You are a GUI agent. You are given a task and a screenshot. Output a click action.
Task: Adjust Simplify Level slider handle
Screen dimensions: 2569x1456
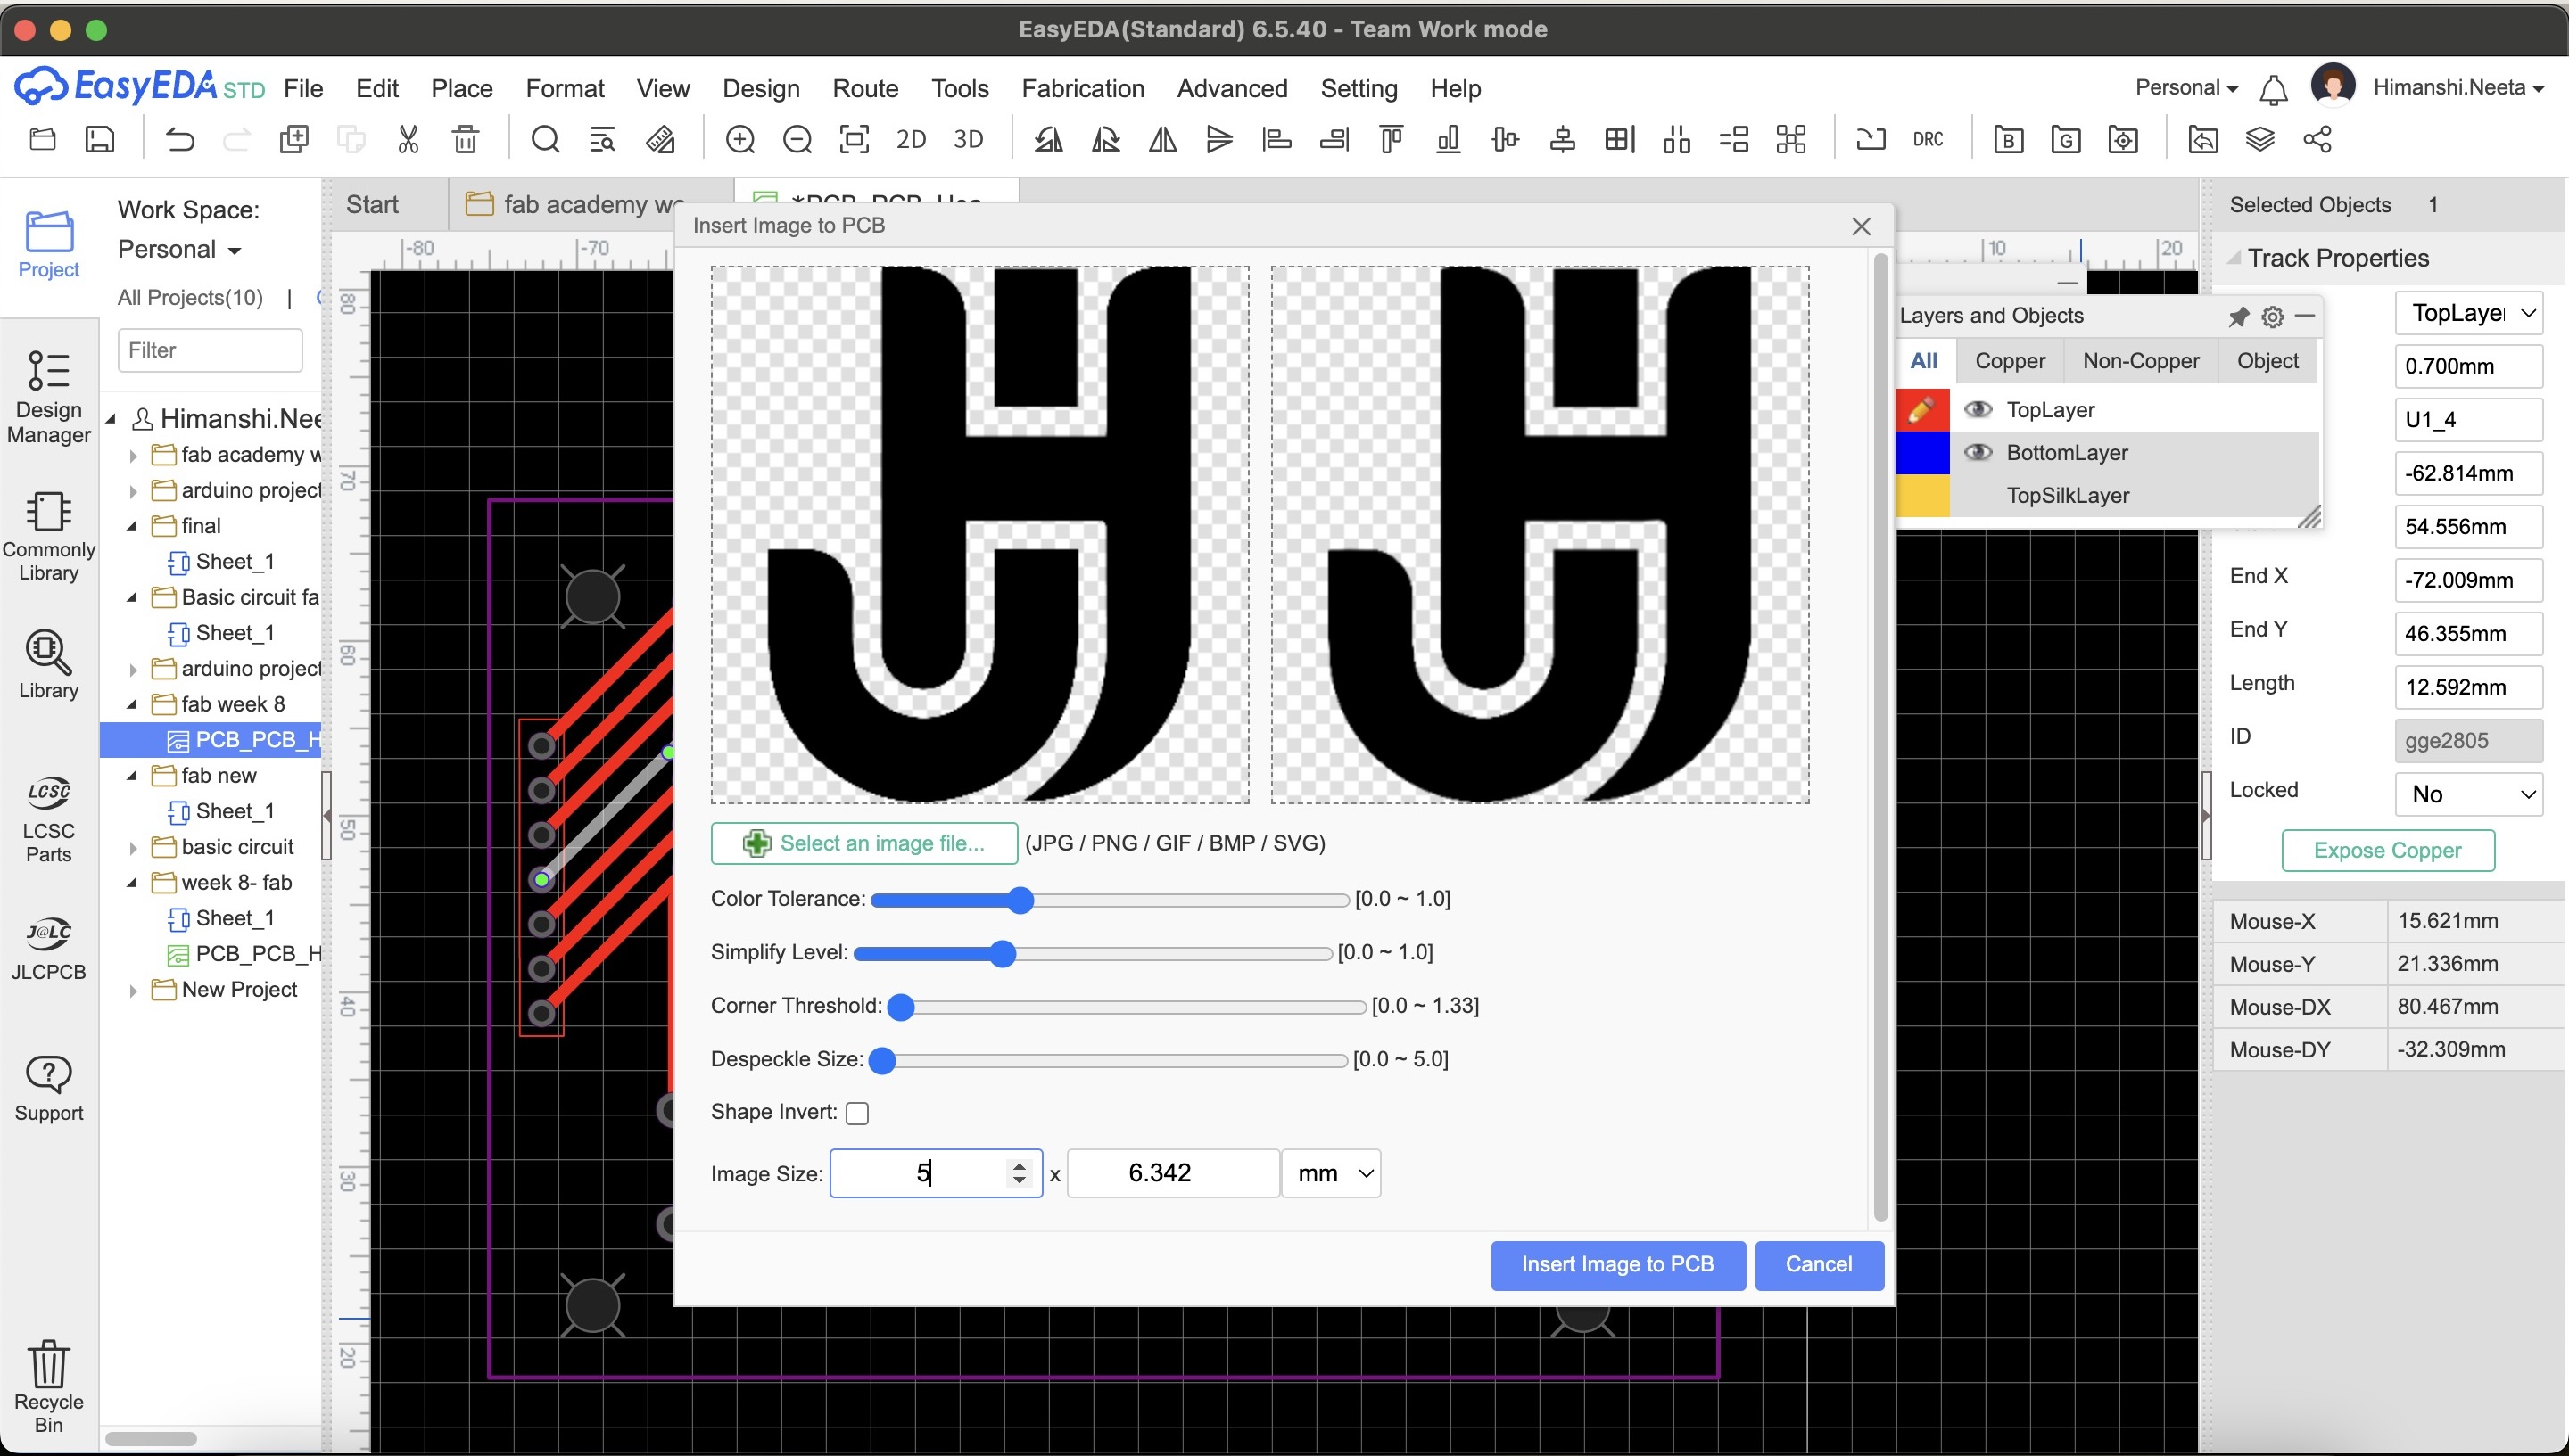[x=1003, y=954]
